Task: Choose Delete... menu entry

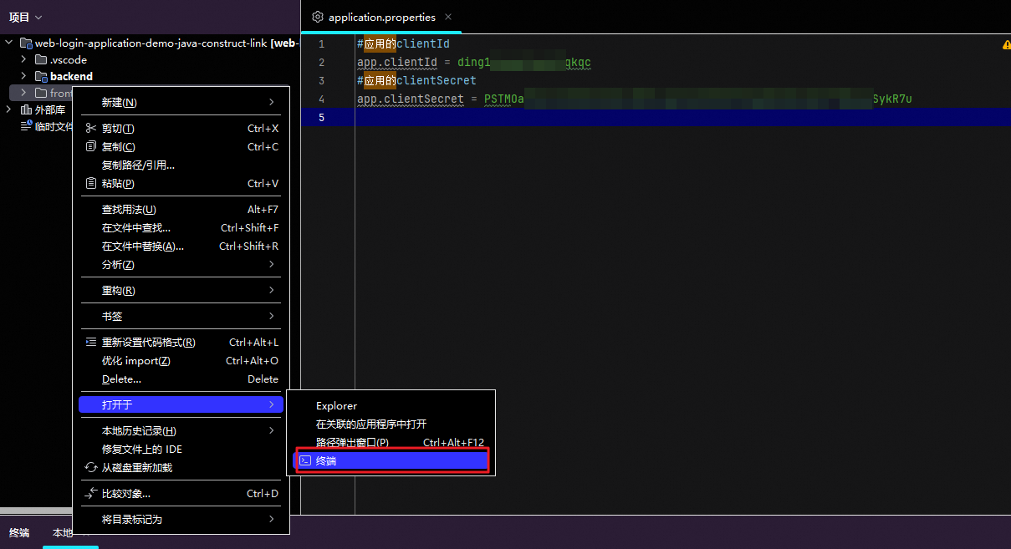Action: point(181,379)
